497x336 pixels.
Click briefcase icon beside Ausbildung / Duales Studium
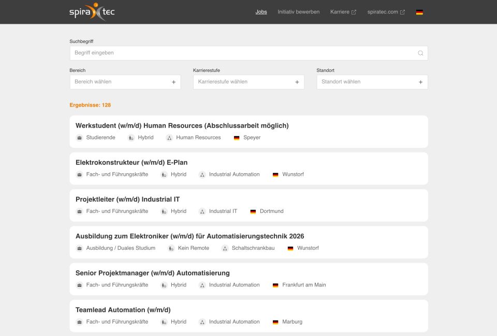click(x=80, y=248)
